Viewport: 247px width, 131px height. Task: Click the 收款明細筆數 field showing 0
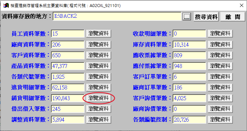(x=189, y=34)
